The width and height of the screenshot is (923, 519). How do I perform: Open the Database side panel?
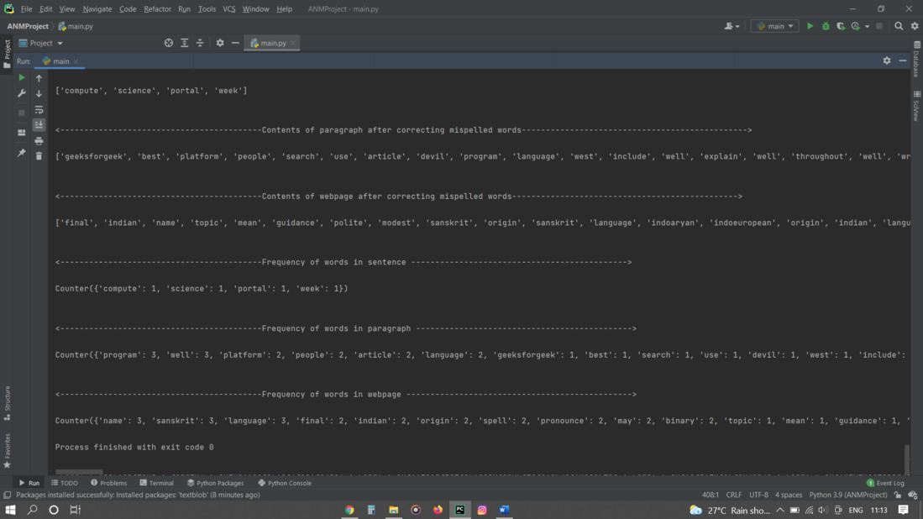[x=916, y=60]
